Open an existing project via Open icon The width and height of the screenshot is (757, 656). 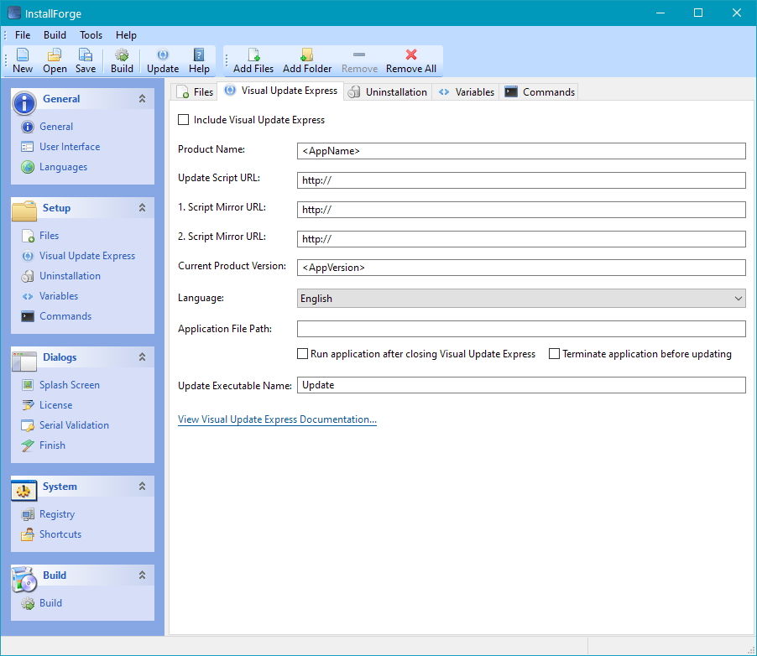(54, 60)
